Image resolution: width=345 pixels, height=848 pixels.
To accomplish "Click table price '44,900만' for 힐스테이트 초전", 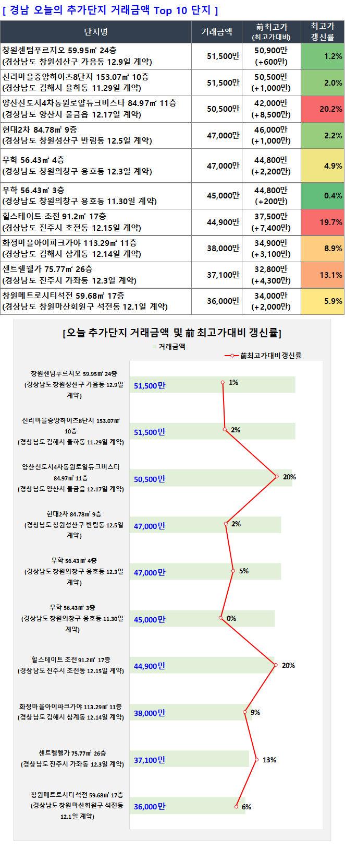I will pos(223,222).
